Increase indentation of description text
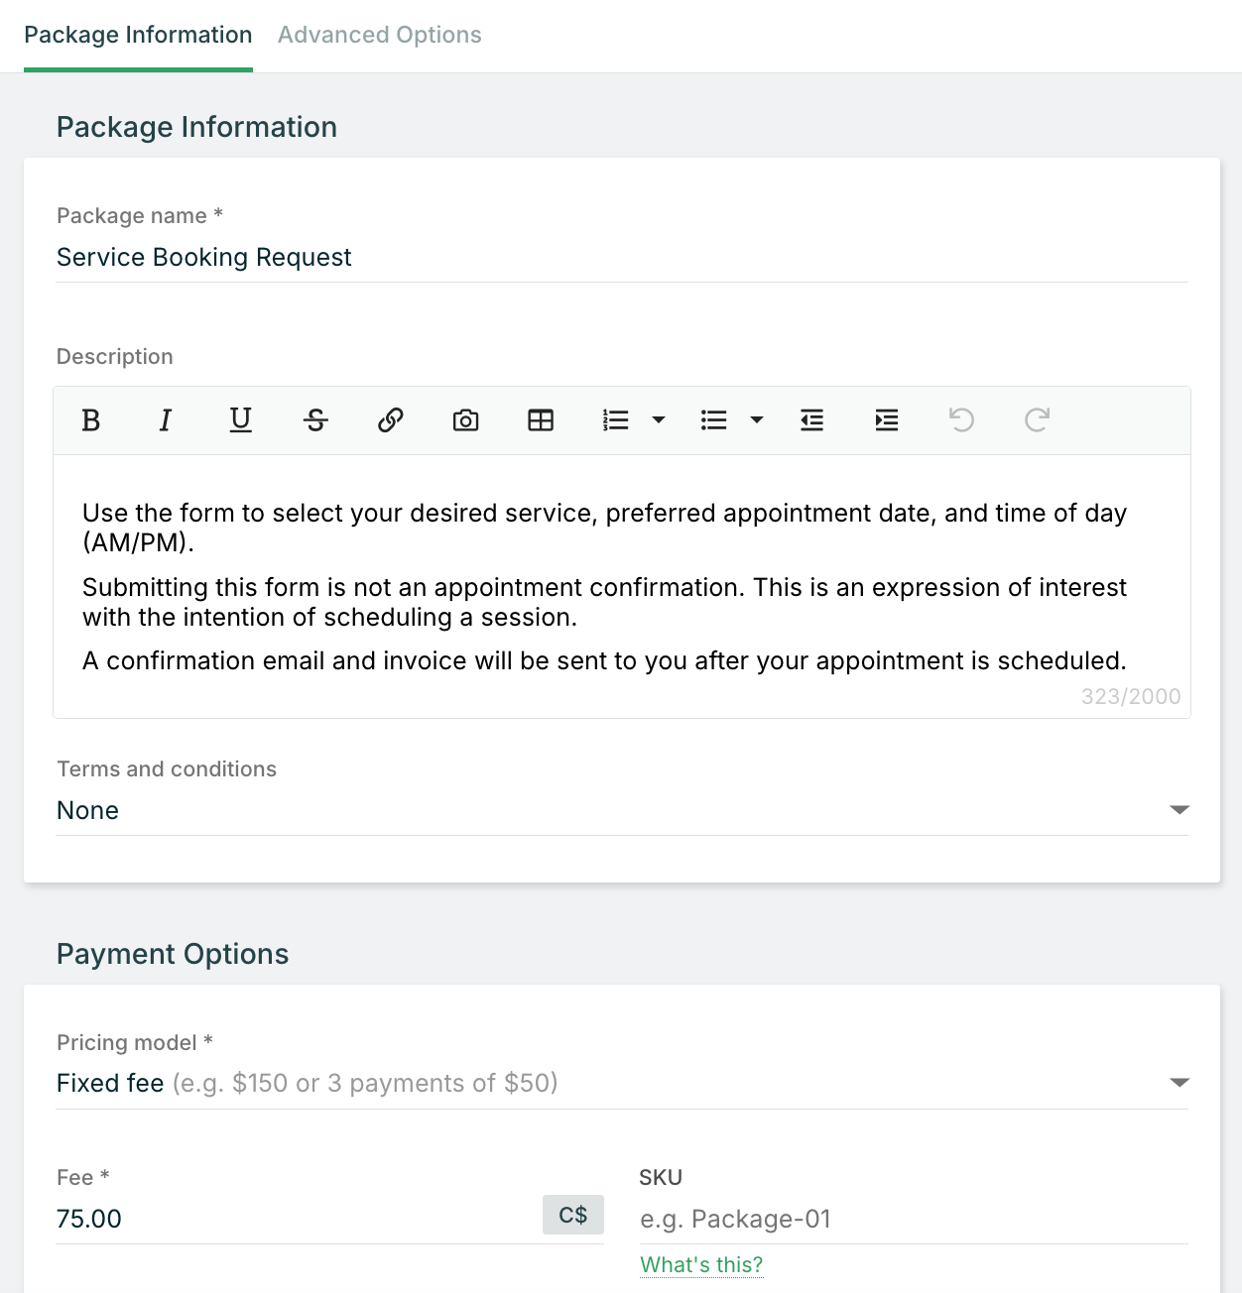1242x1293 pixels. tap(886, 420)
